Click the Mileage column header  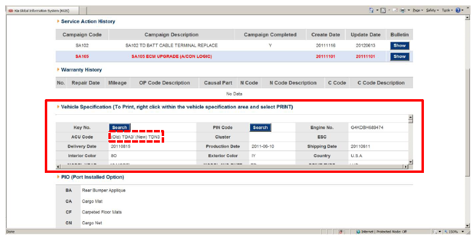(x=117, y=83)
